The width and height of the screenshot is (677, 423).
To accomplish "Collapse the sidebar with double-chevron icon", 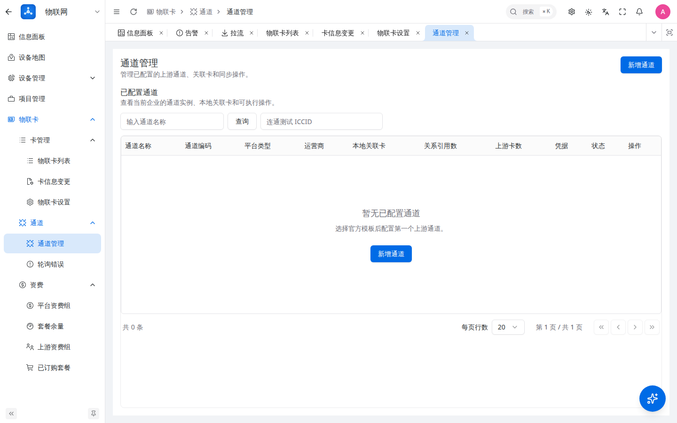I will (11, 414).
